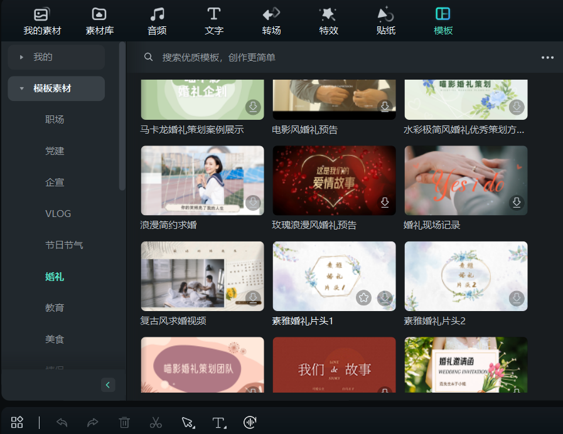Redo the last action
The height and width of the screenshot is (434, 563).
tap(92, 422)
